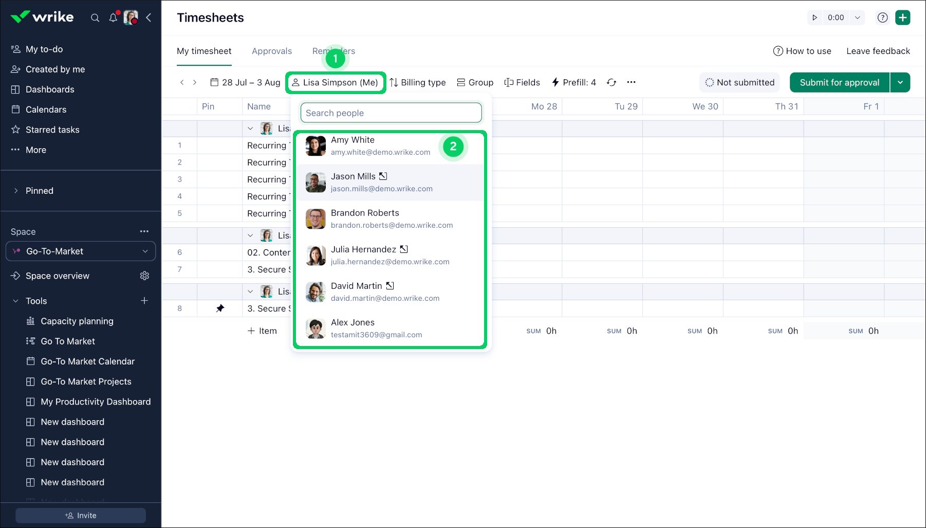Viewport: 926px width, 528px height.
Task: Click the Wrike logo
Action: click(x=42, y=17)
